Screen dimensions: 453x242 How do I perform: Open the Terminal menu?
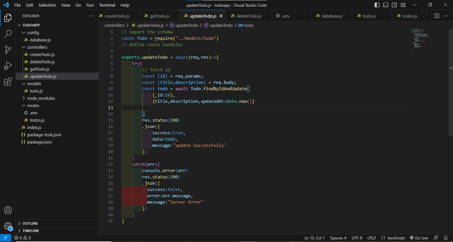coord(107,5)
